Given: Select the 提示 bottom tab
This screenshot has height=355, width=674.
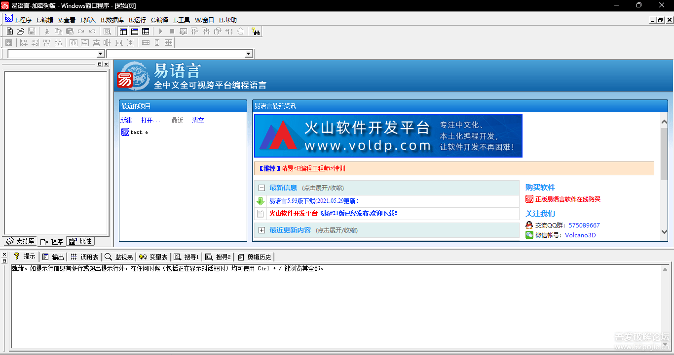Looking at the screenshot, I should (25, 257).
